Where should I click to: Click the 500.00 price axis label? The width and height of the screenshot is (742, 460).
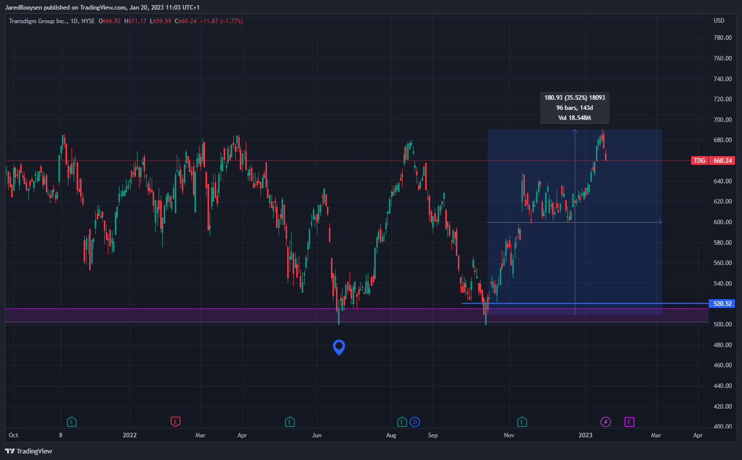tap(722, 324)
